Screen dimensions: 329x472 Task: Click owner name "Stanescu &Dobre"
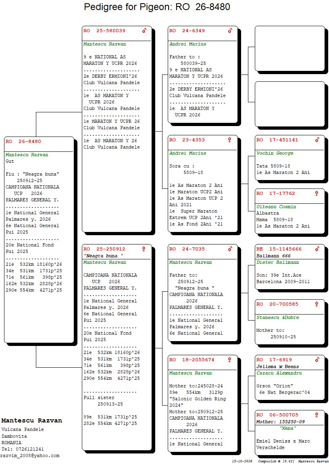277,318
